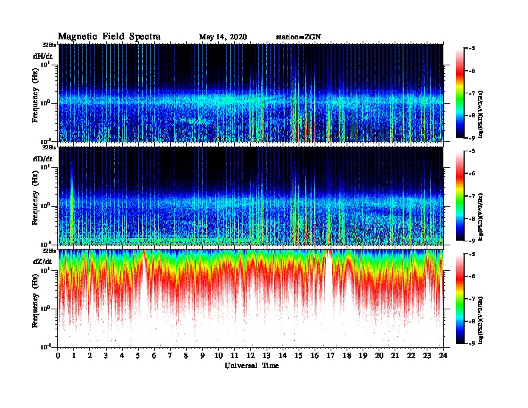528x408 pixels.
Task: Click the "8" hour tick label
Action: (186, 356)
